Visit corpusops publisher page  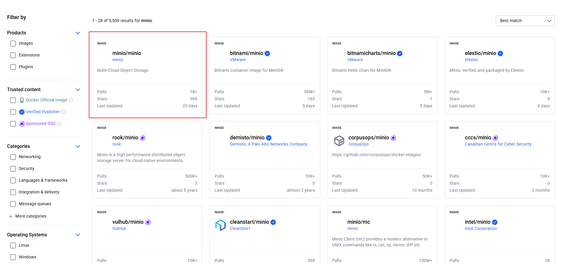click(358, 144)
